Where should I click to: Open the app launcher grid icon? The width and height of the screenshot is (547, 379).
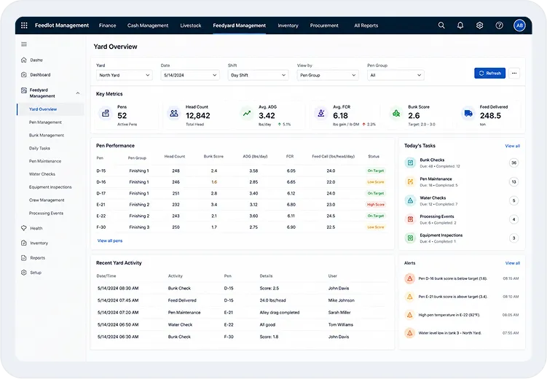coord(24,26)
